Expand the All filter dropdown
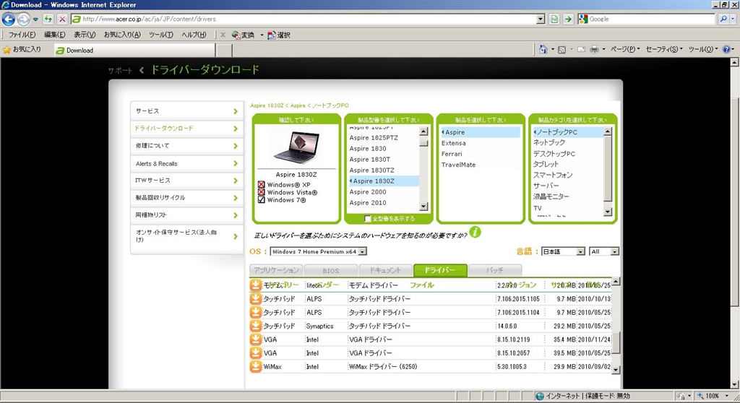 (604, 251)
